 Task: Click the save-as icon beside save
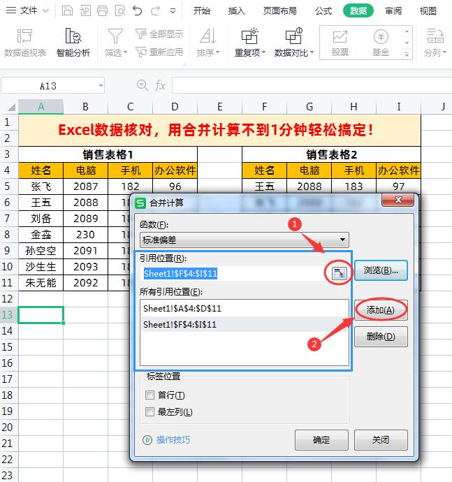(x=85, y=10)
